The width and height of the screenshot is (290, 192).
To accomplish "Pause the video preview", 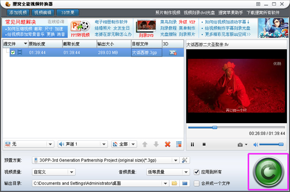I will (192, 145).
